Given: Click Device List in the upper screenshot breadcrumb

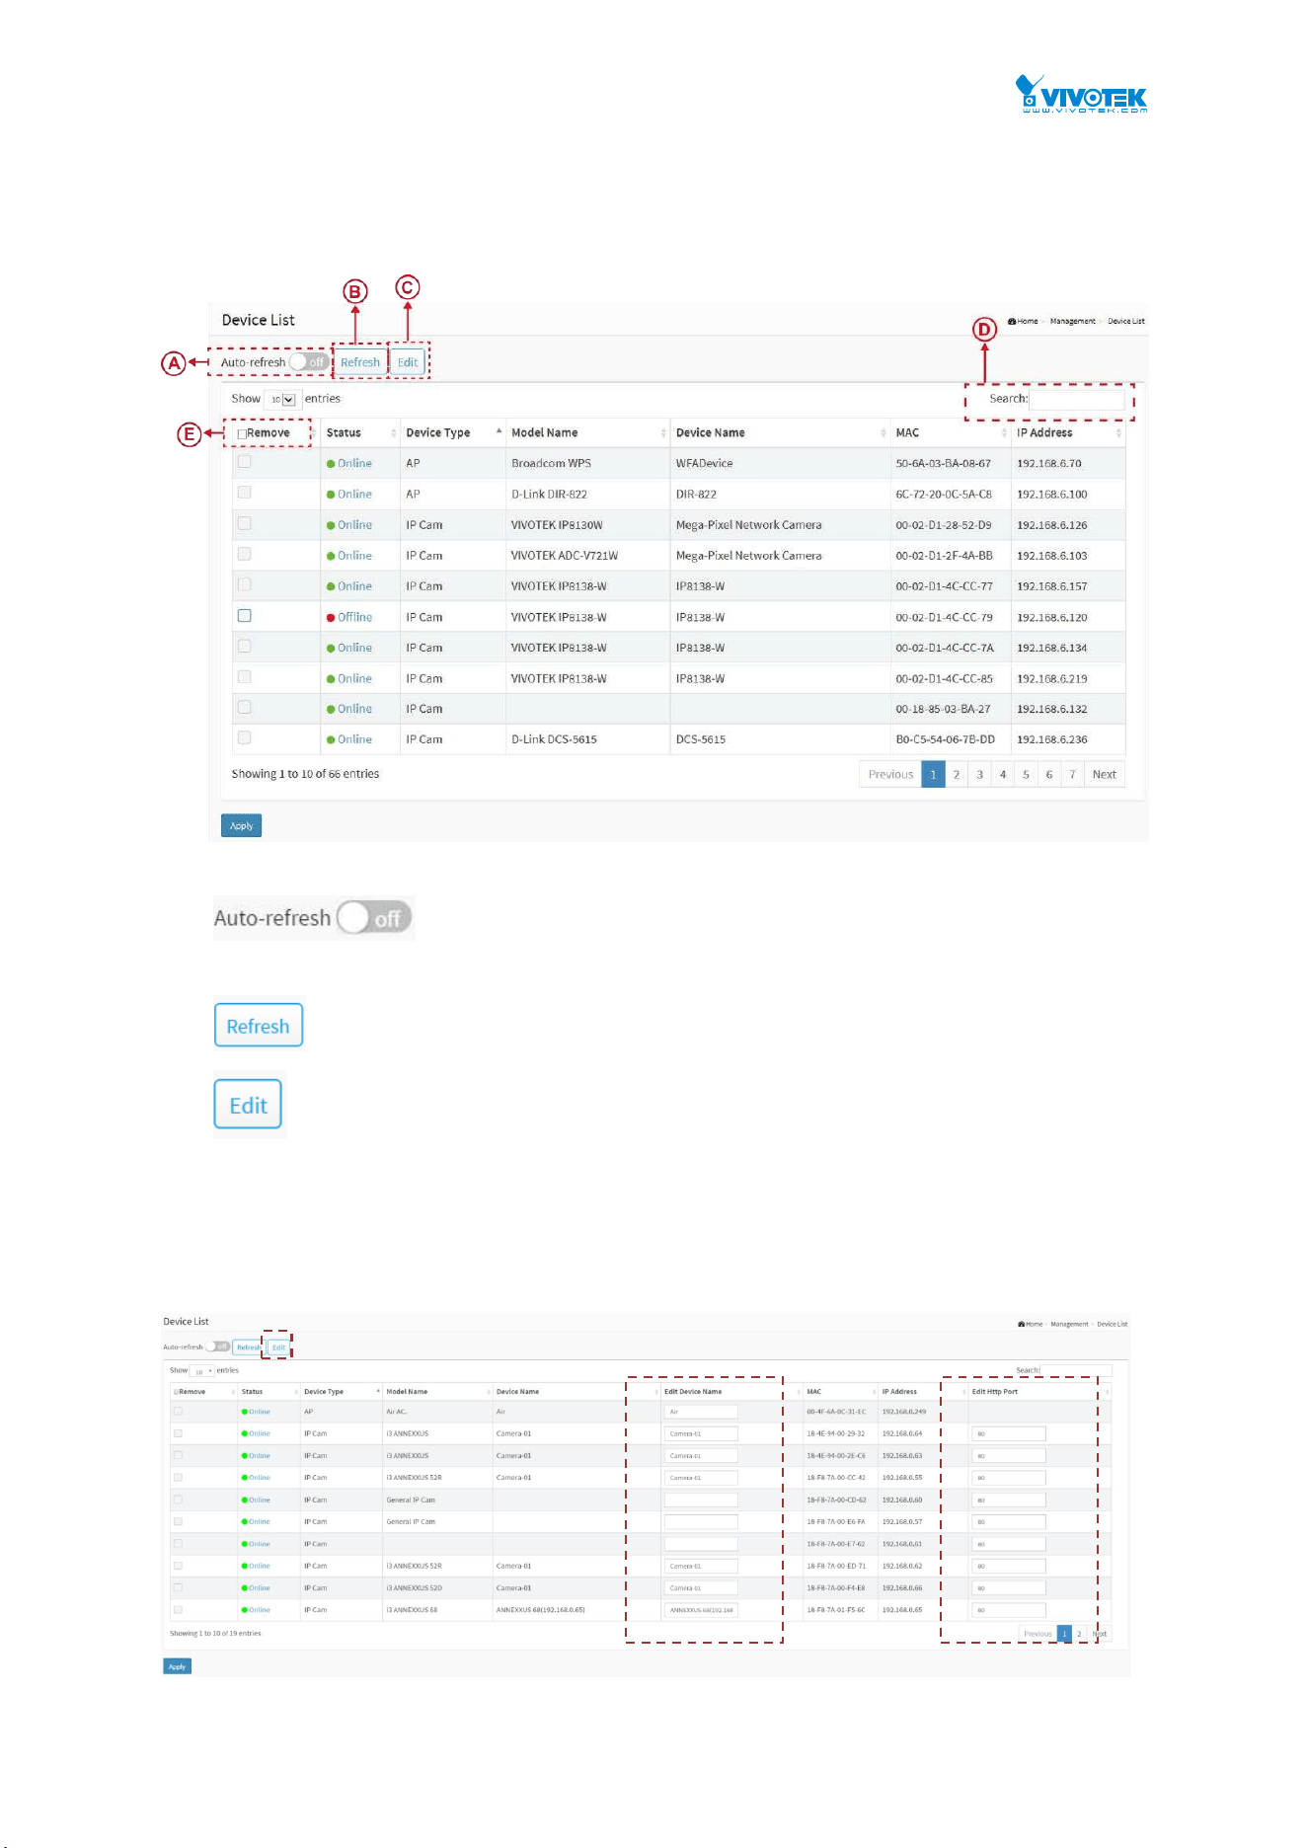Looking at the screenshot, I should (1126, 321).
